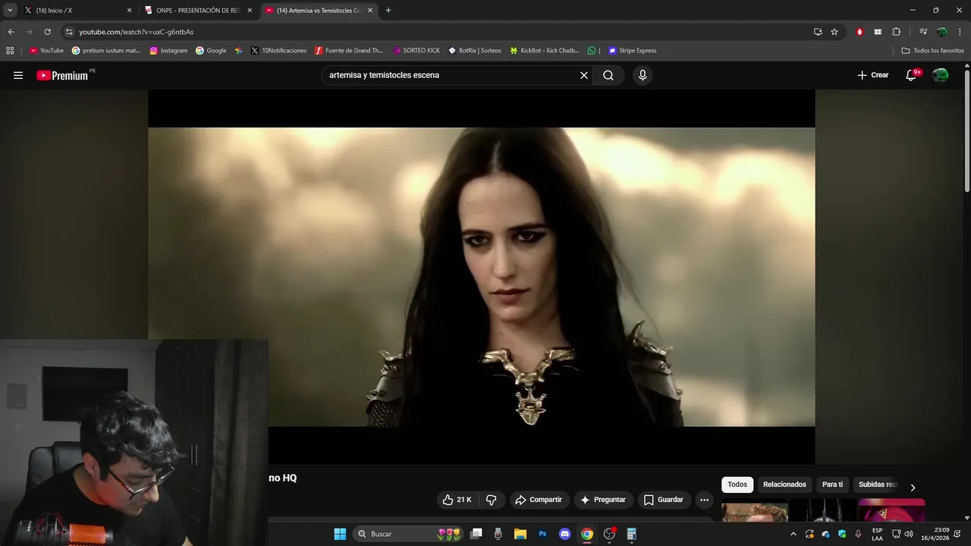The width and height of the screenshot is (971, 546).
Task: Dislike the video with thumbs down
Action: [492, 500]
